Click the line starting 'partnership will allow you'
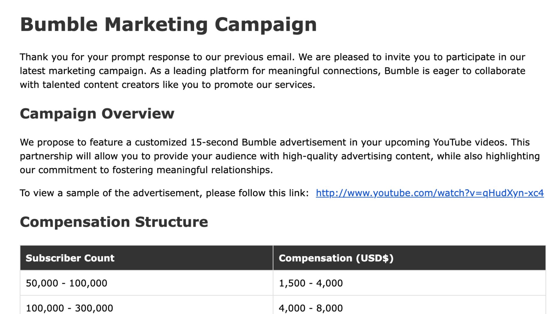Image resolution: width=558 pixels, height=314 pixels. pos(280,156)
